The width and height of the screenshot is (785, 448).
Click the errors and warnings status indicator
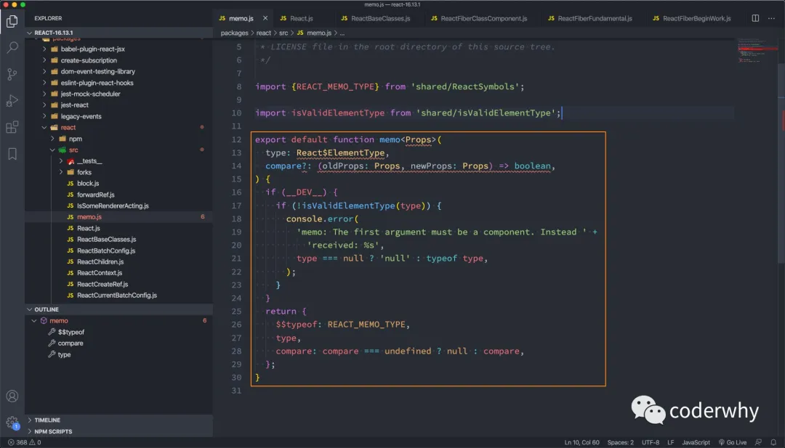(x=24, y=442)
